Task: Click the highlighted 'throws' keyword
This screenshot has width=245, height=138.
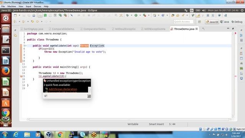Action: point(84,46)
